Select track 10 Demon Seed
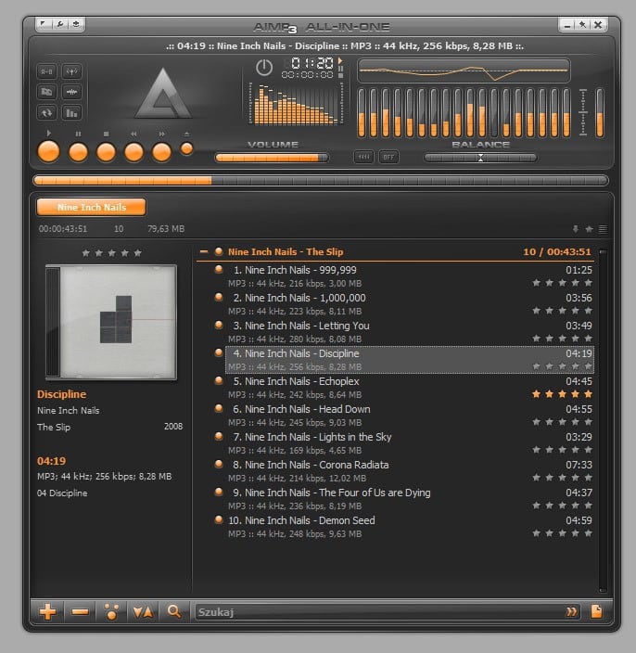The image size is (636, 653). tap(304, 520)
